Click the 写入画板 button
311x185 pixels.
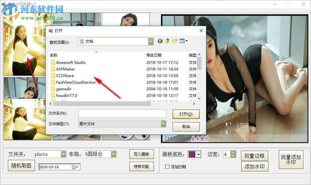(x=141, y=154)
